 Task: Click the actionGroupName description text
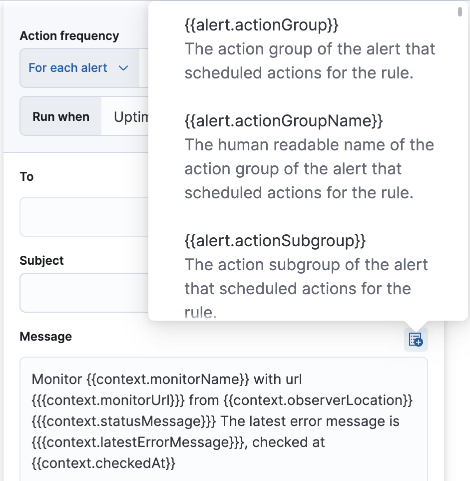pos(309,168)
